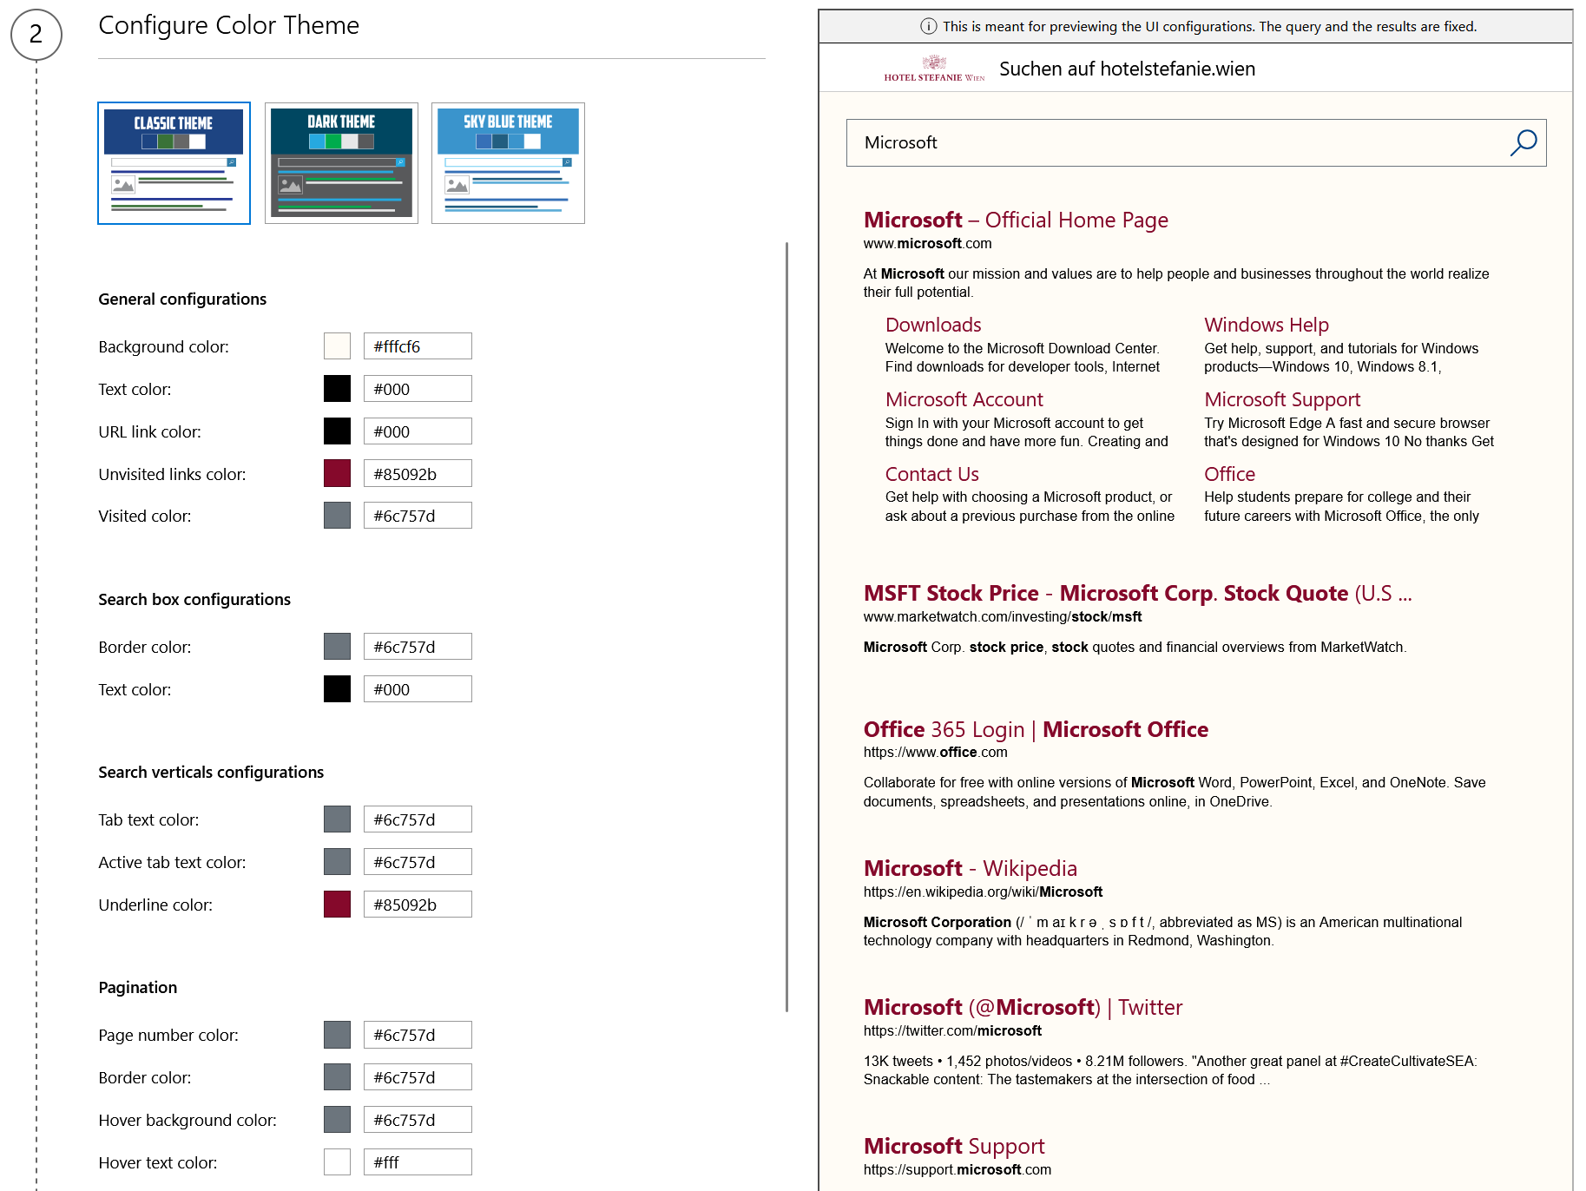Open the MSFT Stock Price result
1586x1191 pixels.
pos(1137,594)
